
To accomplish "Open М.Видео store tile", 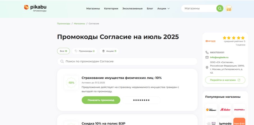I will pos(225,110).
